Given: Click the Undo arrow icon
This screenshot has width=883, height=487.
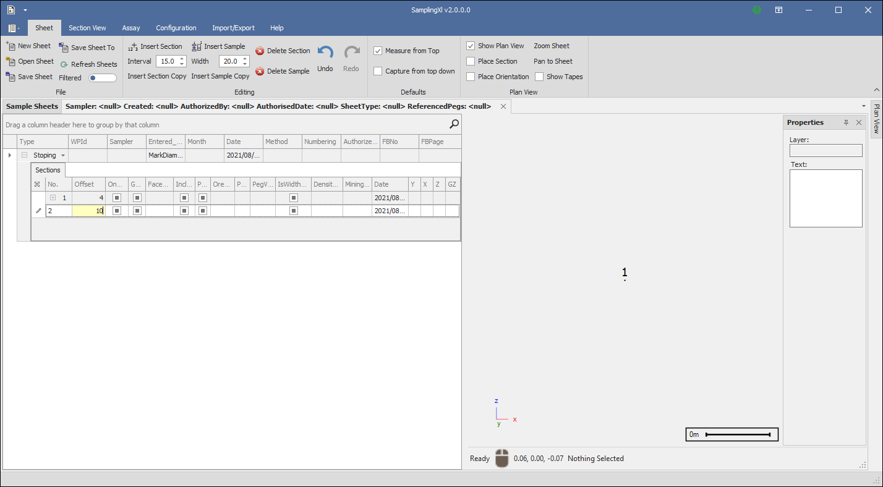Looking at the screenshot, I should coord(325,53).
